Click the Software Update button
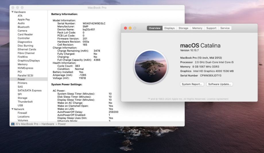Image resolution: width=264 pixels, height=153 pixels. click(x=220, y=84)
